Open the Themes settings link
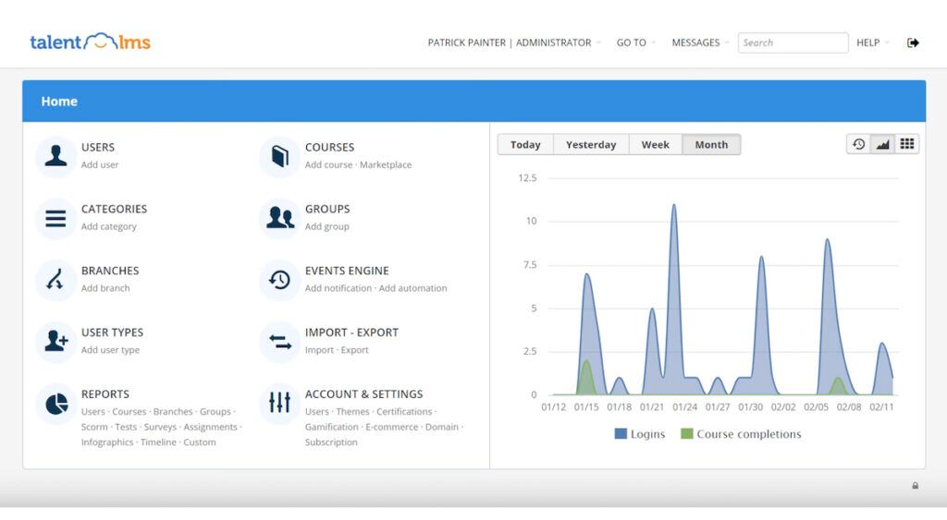The height and width of the screenshot is (520, 947). (352, 411)
